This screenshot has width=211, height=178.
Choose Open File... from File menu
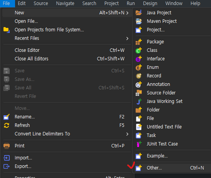[26, 21]
